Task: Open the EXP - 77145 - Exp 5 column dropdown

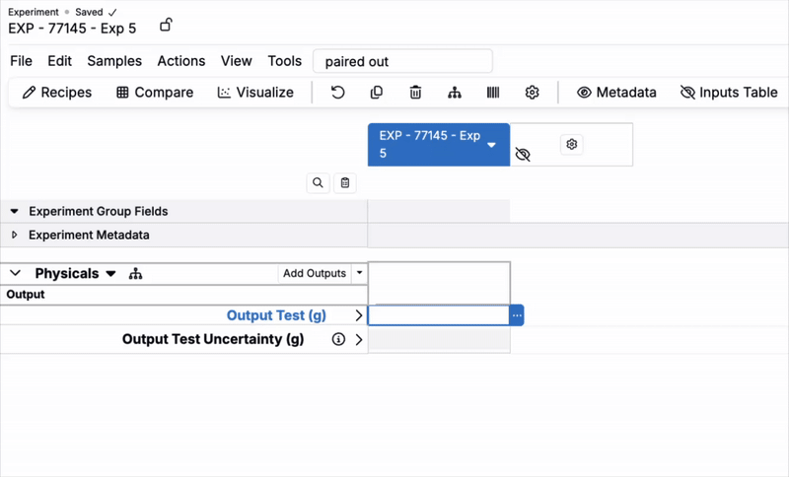Action: 491,145
